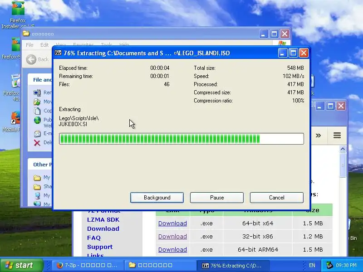Switch to 7-Zip Firefox taskbar item
The image size is (363, 272).
(x=87, y=265)
